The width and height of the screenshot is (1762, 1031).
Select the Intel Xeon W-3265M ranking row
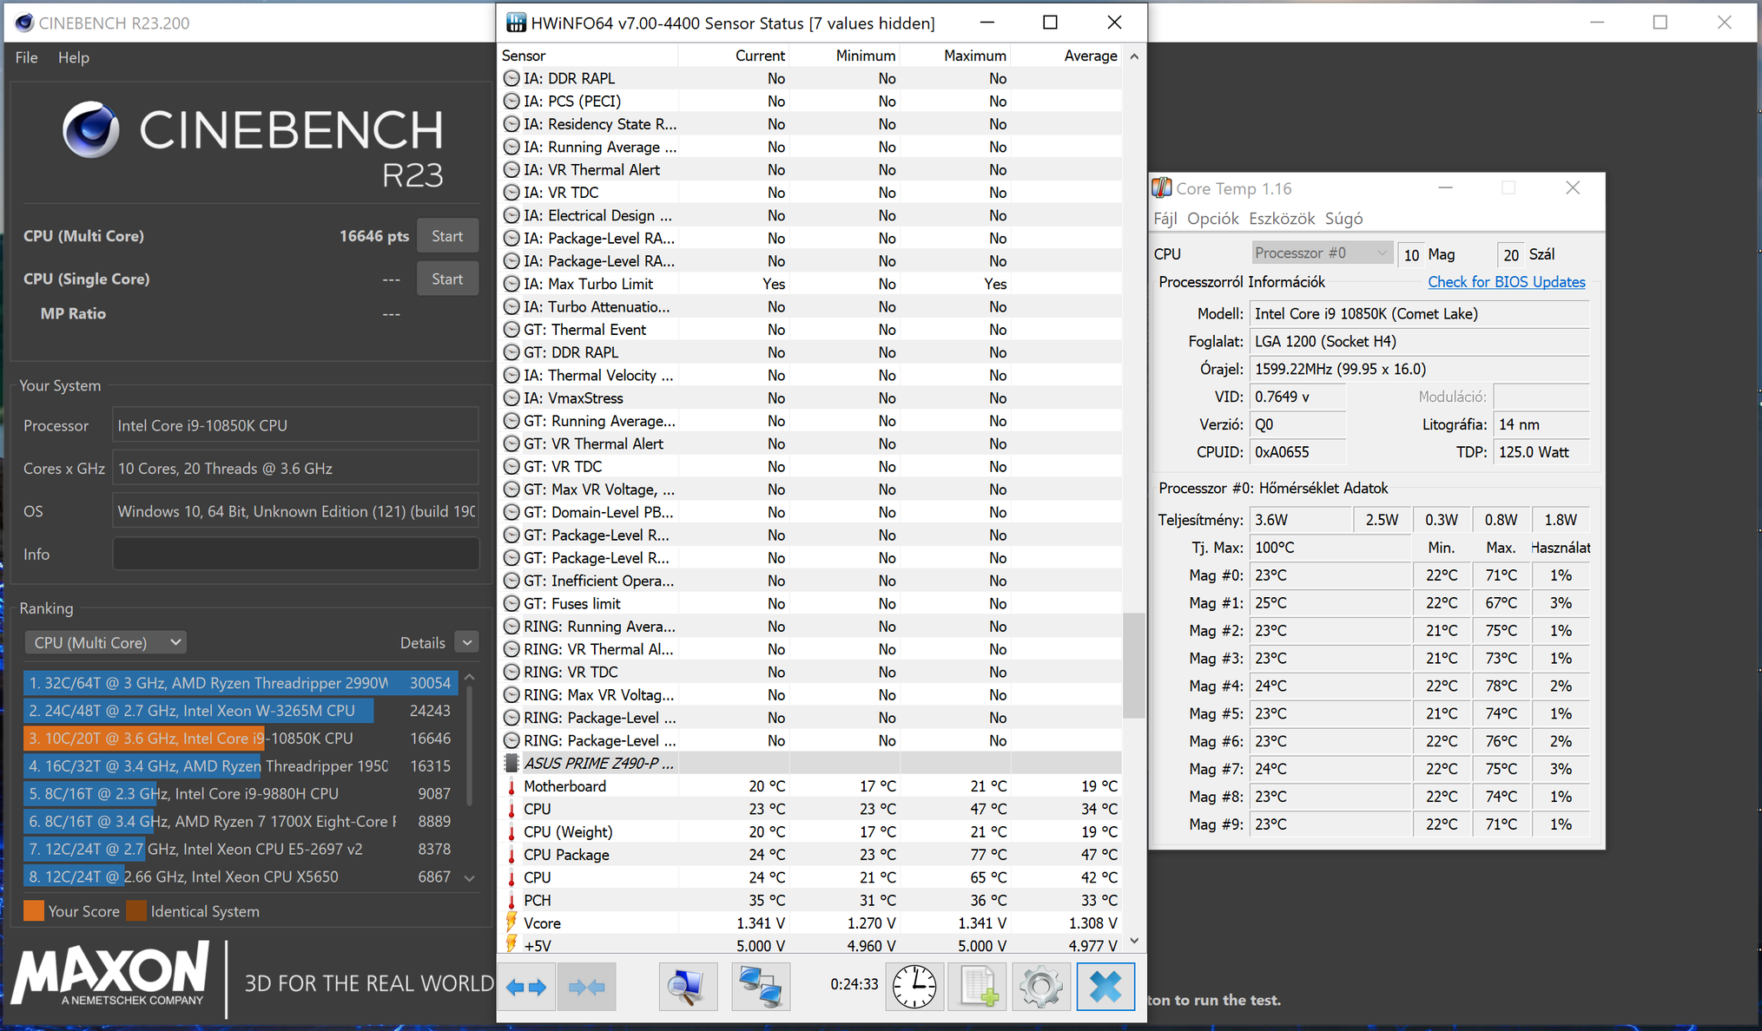[241, 711]
